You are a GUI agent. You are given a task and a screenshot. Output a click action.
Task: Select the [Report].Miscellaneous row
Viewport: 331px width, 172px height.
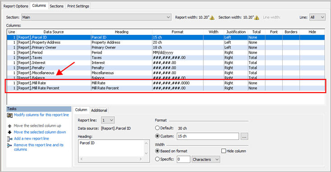165,73
